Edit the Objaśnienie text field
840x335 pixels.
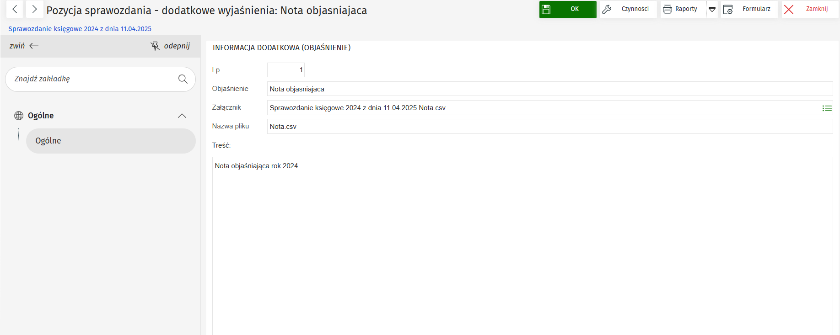coord(549,89)
